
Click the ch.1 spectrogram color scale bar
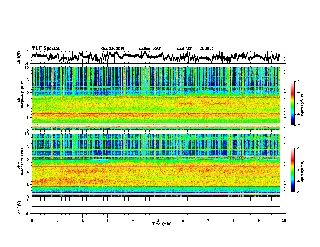[292, 103]
